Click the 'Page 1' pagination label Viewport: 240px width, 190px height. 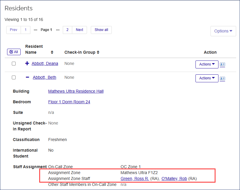point(46,30)
